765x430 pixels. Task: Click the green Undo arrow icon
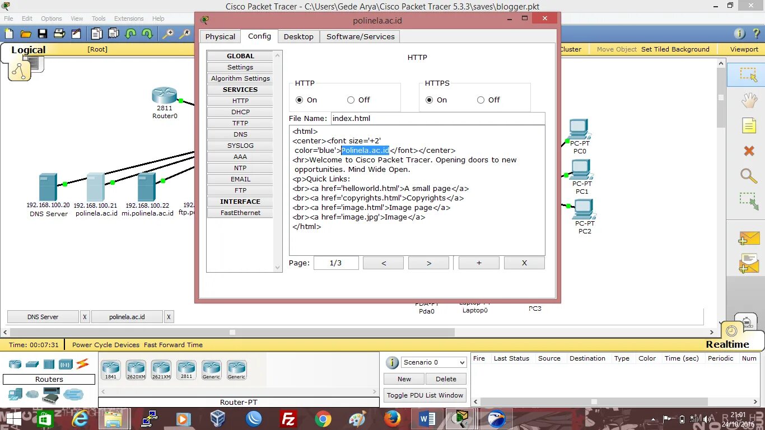130,34
